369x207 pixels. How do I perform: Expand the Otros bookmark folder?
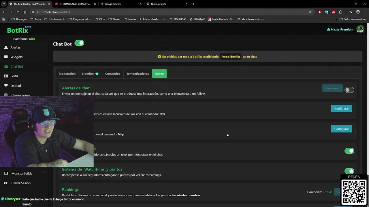(x=100, y=19)
